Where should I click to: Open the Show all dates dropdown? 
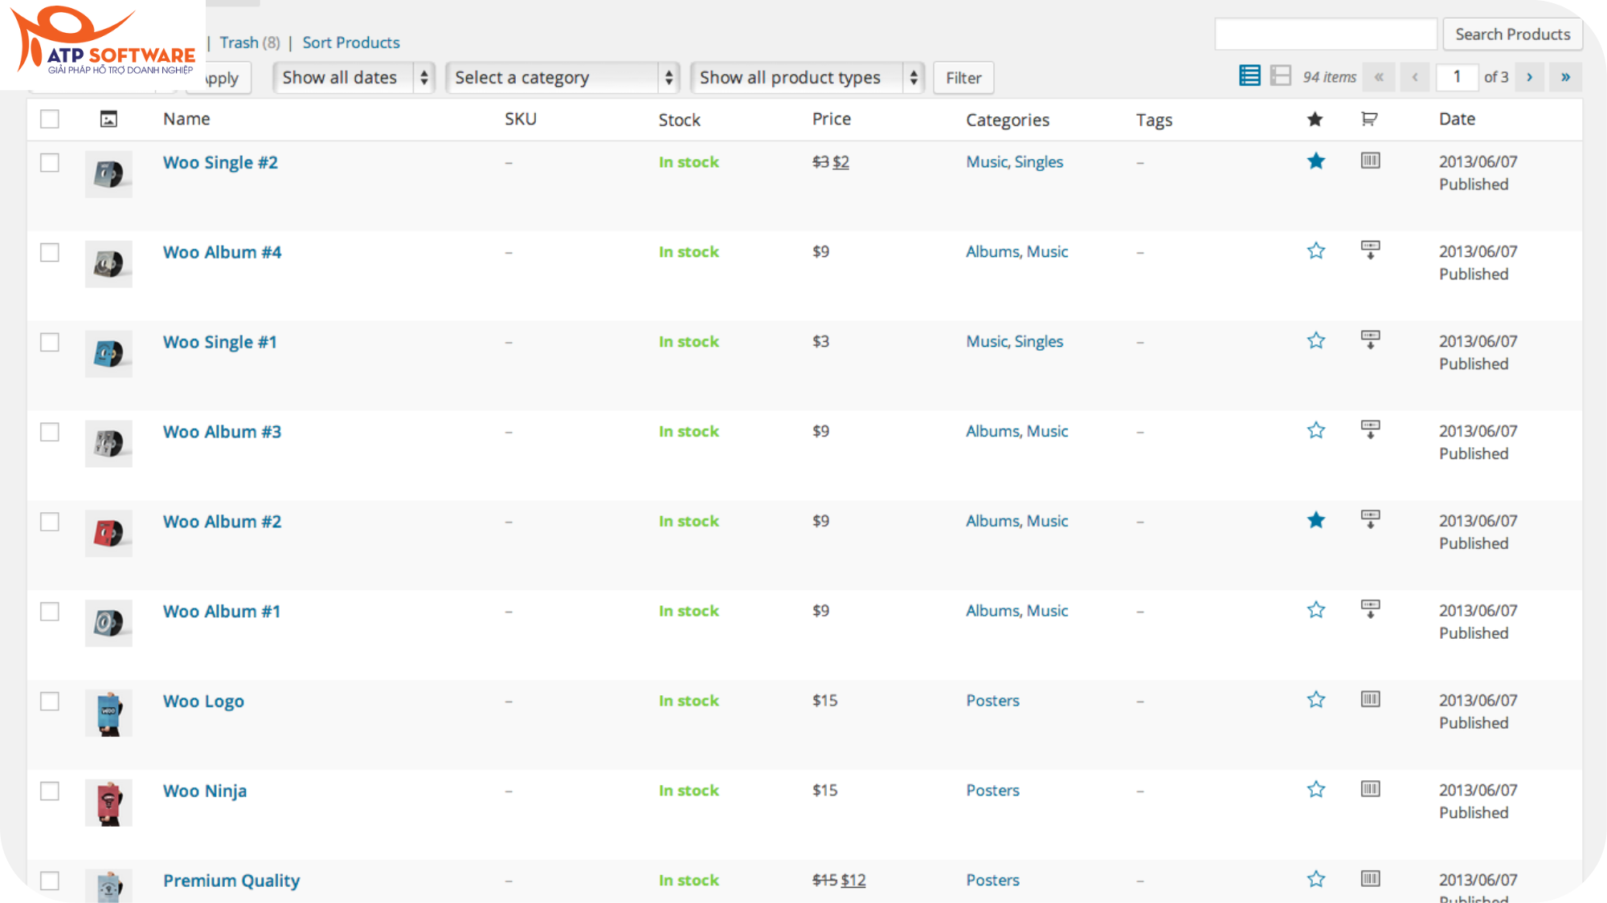(354, 78)
